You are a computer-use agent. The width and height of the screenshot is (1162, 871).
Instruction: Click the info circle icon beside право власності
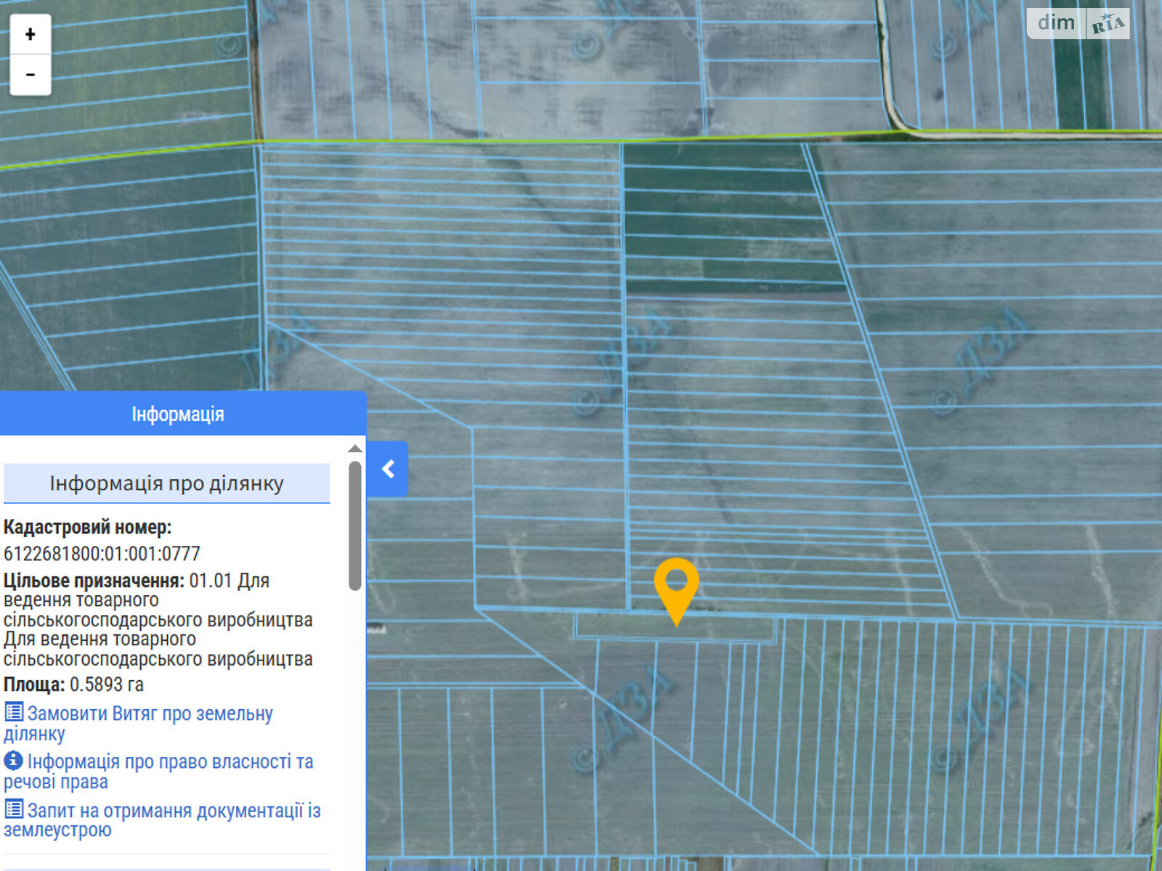[x=13, y=760]
